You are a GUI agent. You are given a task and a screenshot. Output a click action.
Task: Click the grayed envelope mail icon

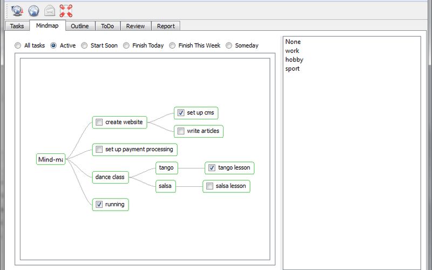click(50, 10)
